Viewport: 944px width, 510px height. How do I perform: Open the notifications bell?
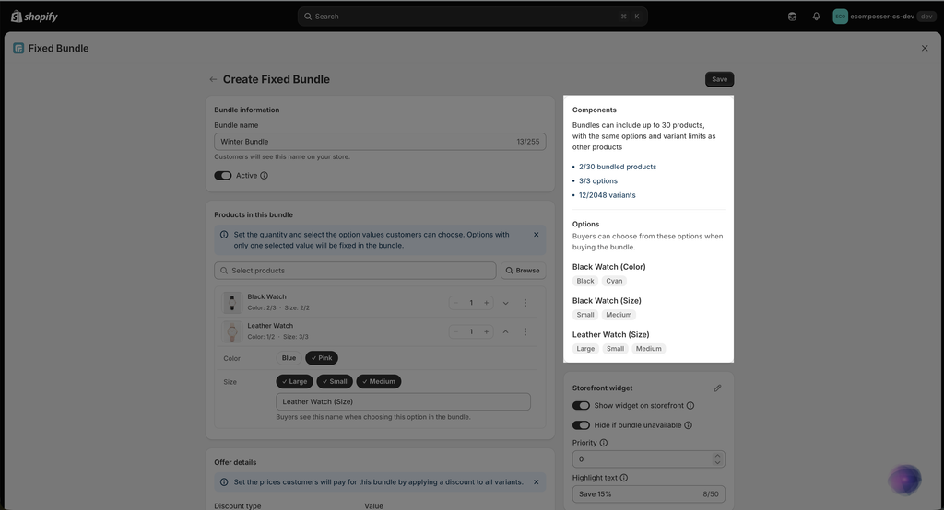[x=817, y=17]
